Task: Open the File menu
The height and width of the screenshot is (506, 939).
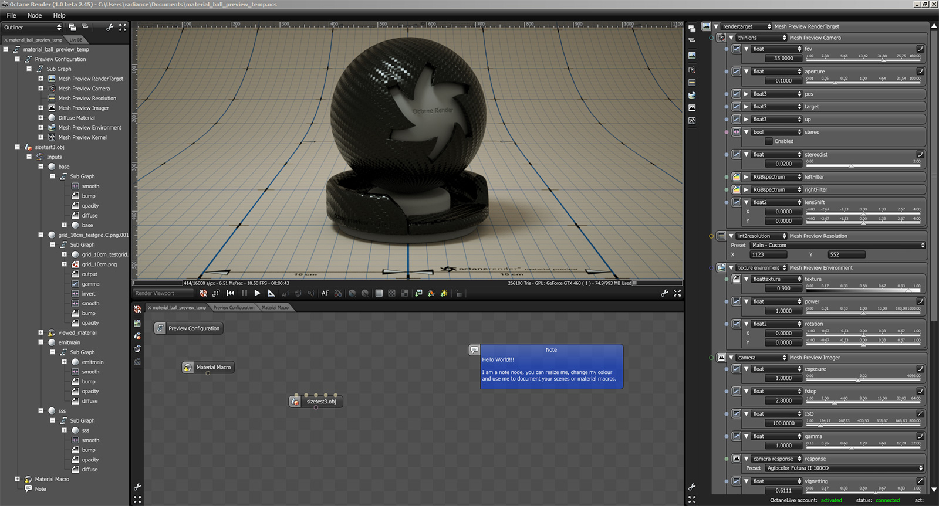Action: coord(11,15)
